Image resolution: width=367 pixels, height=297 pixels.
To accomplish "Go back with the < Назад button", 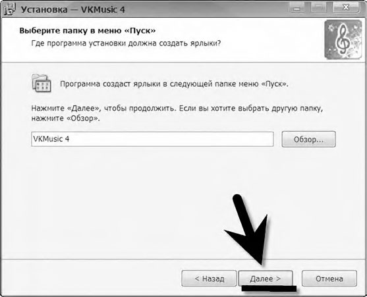I will [209, 279].
